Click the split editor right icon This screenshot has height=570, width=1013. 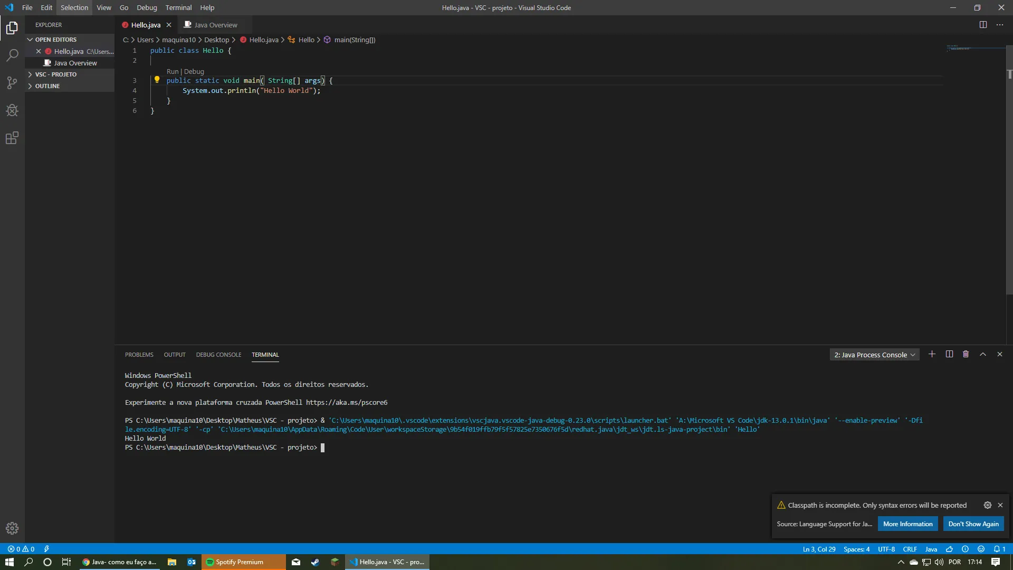(x=983, y=25)
